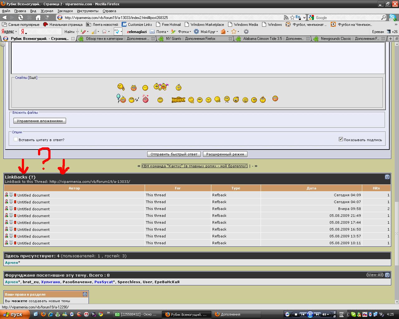The height and width of the screenshot is (319, 399).
Task: Click the Respekt smiley
Action: [178, 100]
